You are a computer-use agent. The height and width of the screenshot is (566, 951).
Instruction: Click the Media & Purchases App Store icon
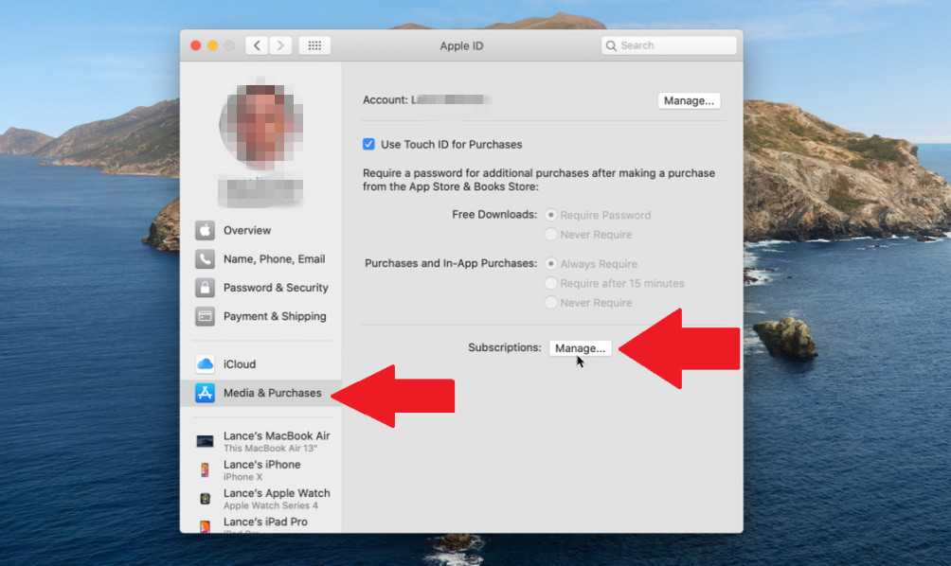[x=205, y=393]
